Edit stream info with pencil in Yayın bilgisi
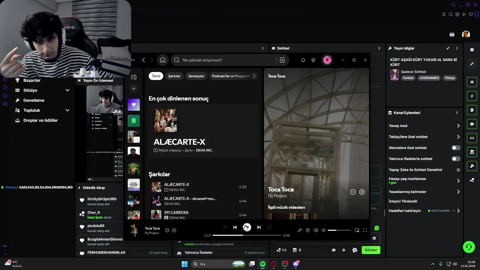Viewport: 480px width, 270px height. (x=448, y=48)
